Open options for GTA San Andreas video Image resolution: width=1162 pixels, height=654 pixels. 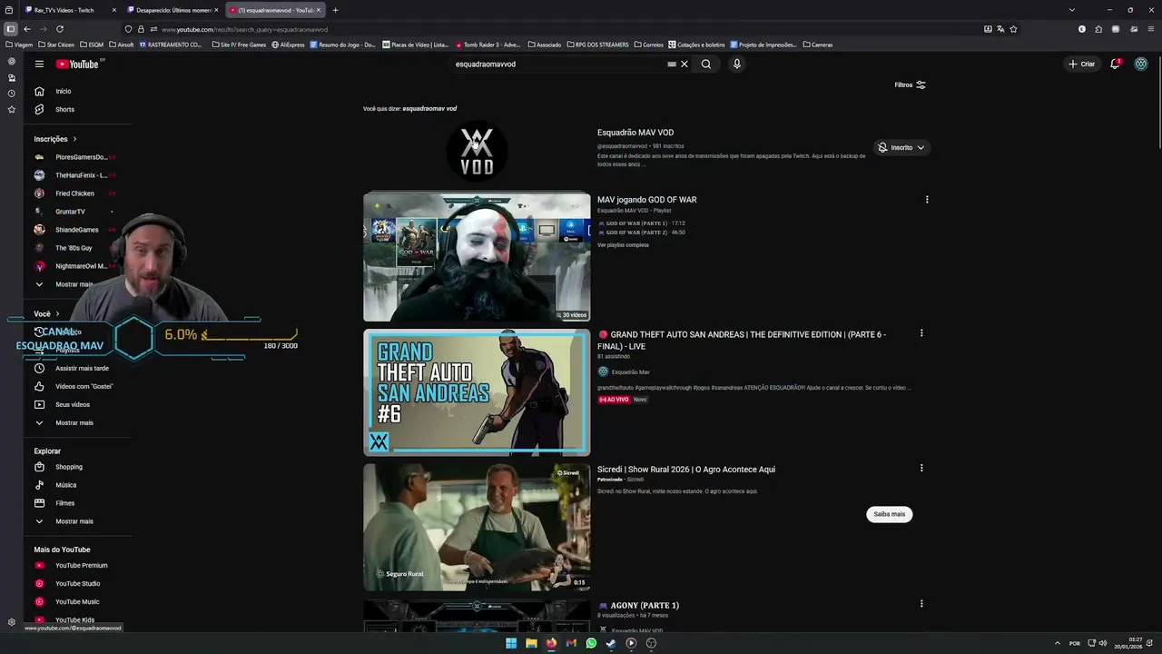[921, 333]
